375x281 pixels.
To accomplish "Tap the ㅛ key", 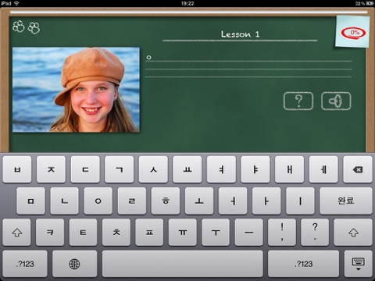I will click(187, 169).
